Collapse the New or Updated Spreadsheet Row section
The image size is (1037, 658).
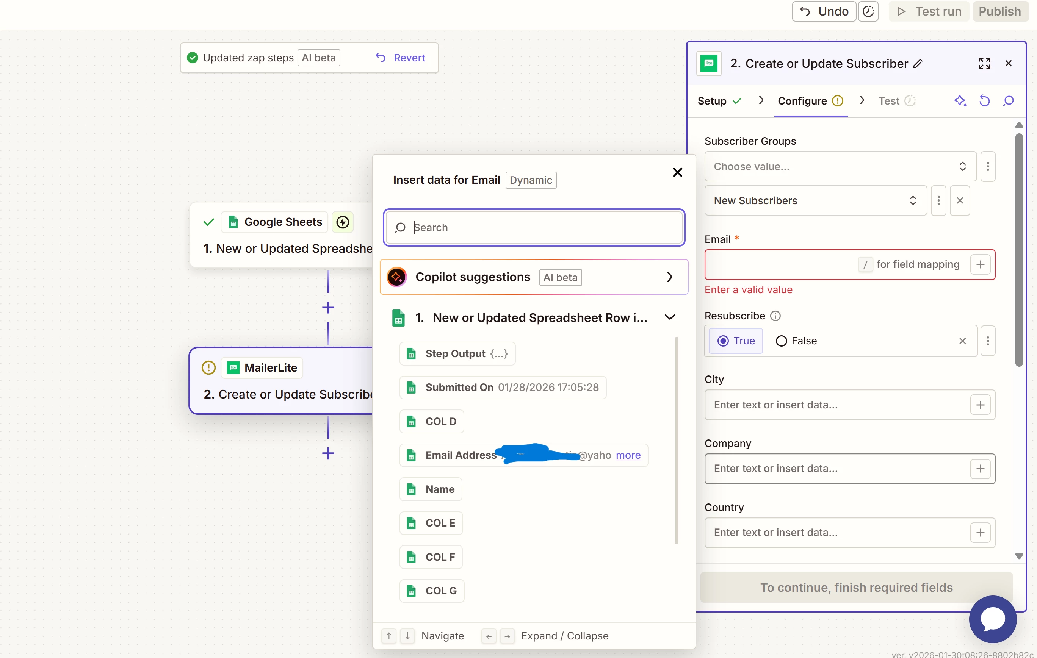[670, 317]
